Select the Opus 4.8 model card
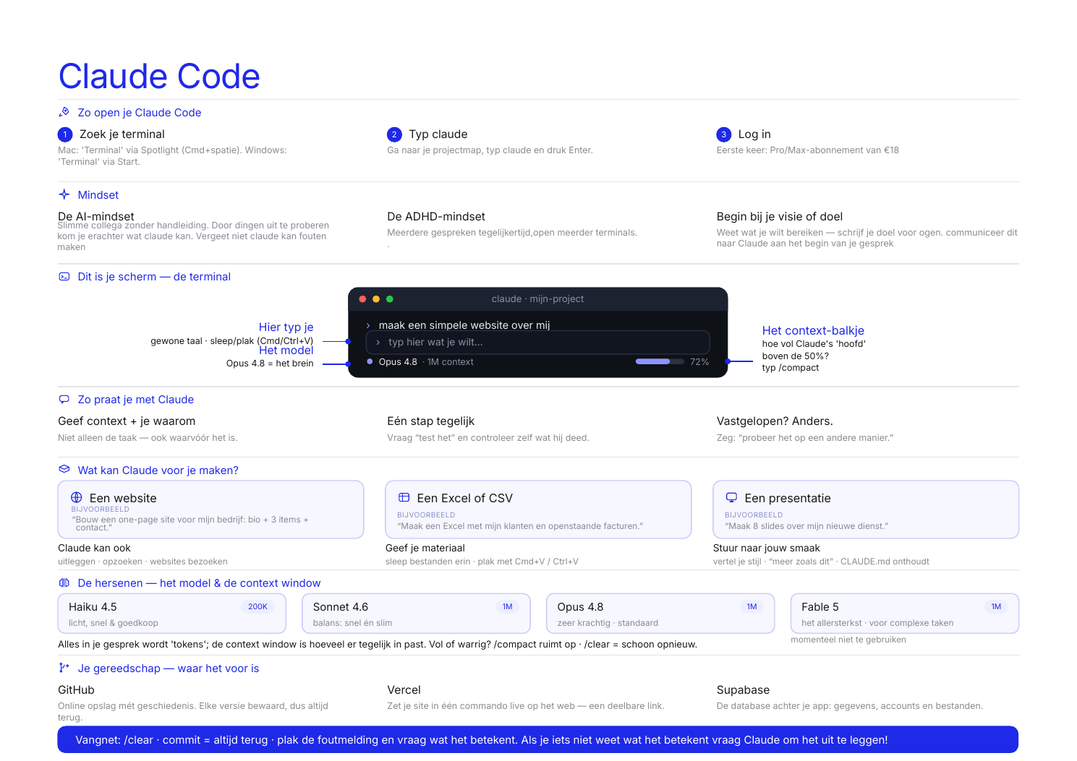Image resolution: width=1077 pixels, height=761 pixels. pyautogui.click(x=661, y=614)
